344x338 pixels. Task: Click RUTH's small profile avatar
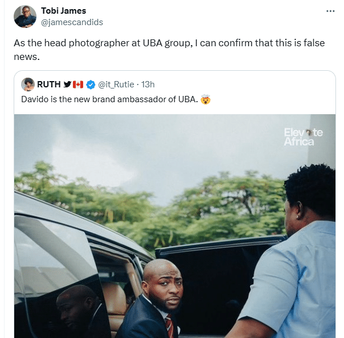click(x=28, y=84)
